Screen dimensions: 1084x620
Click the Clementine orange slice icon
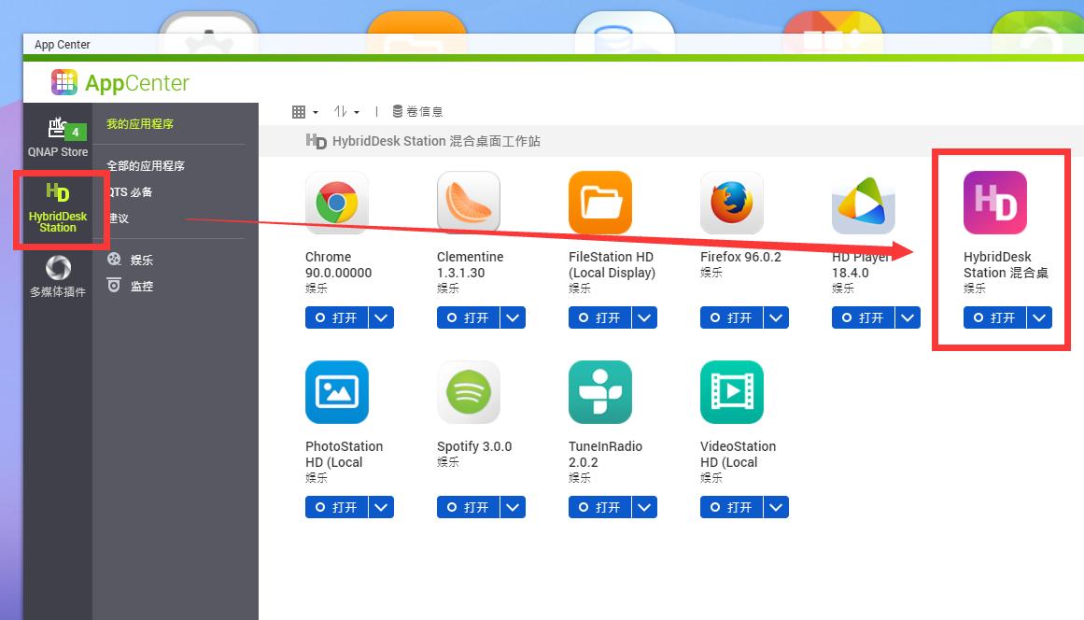469,203
